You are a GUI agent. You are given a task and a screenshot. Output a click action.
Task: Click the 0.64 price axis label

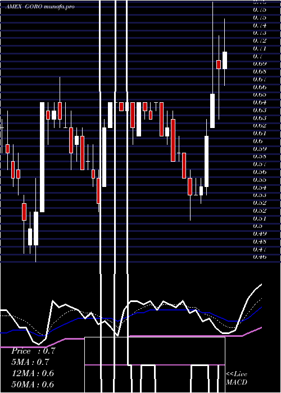pyautogui.click(x=260, y=102)
